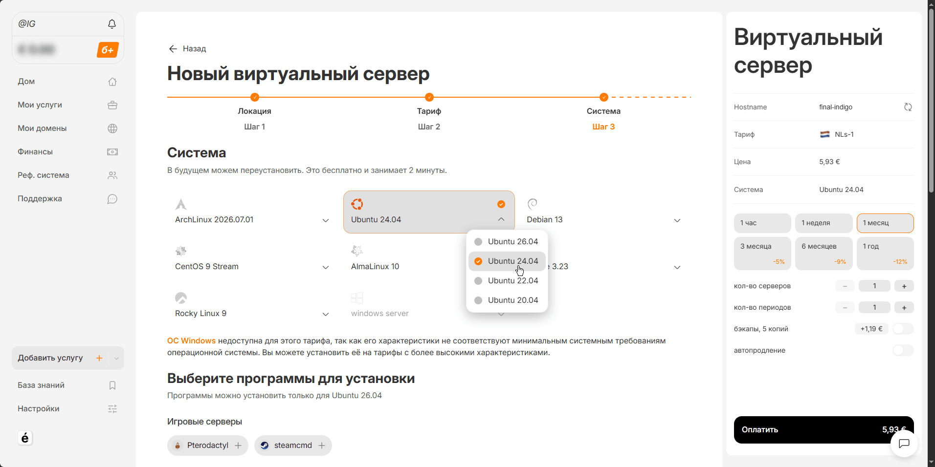Click the plus icon on Pterodactyl chip
This screenshot has width=935, height=467.
tap(238, 446)
